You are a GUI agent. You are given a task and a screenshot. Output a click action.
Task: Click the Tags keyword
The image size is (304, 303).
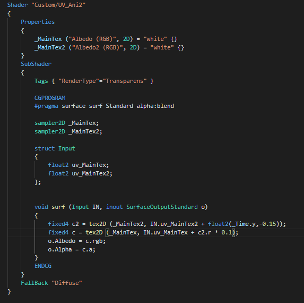(x=41, y=81)
